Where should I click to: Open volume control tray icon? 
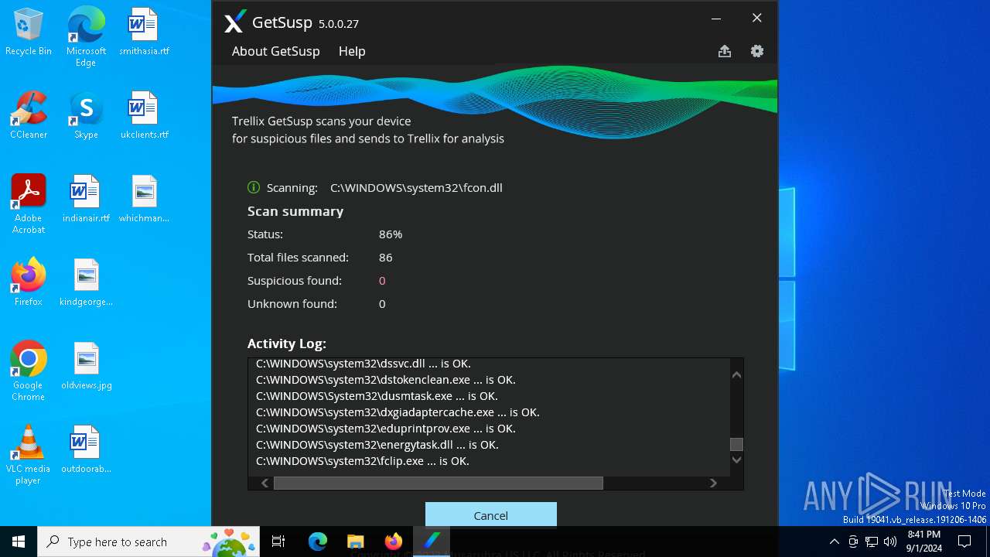[x=890, y=542]
